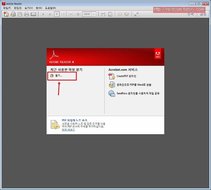Click the Adobe Reader title bar icon
Image resolution: width=211 pixels, height=190 pixels.
coord(4,4)
